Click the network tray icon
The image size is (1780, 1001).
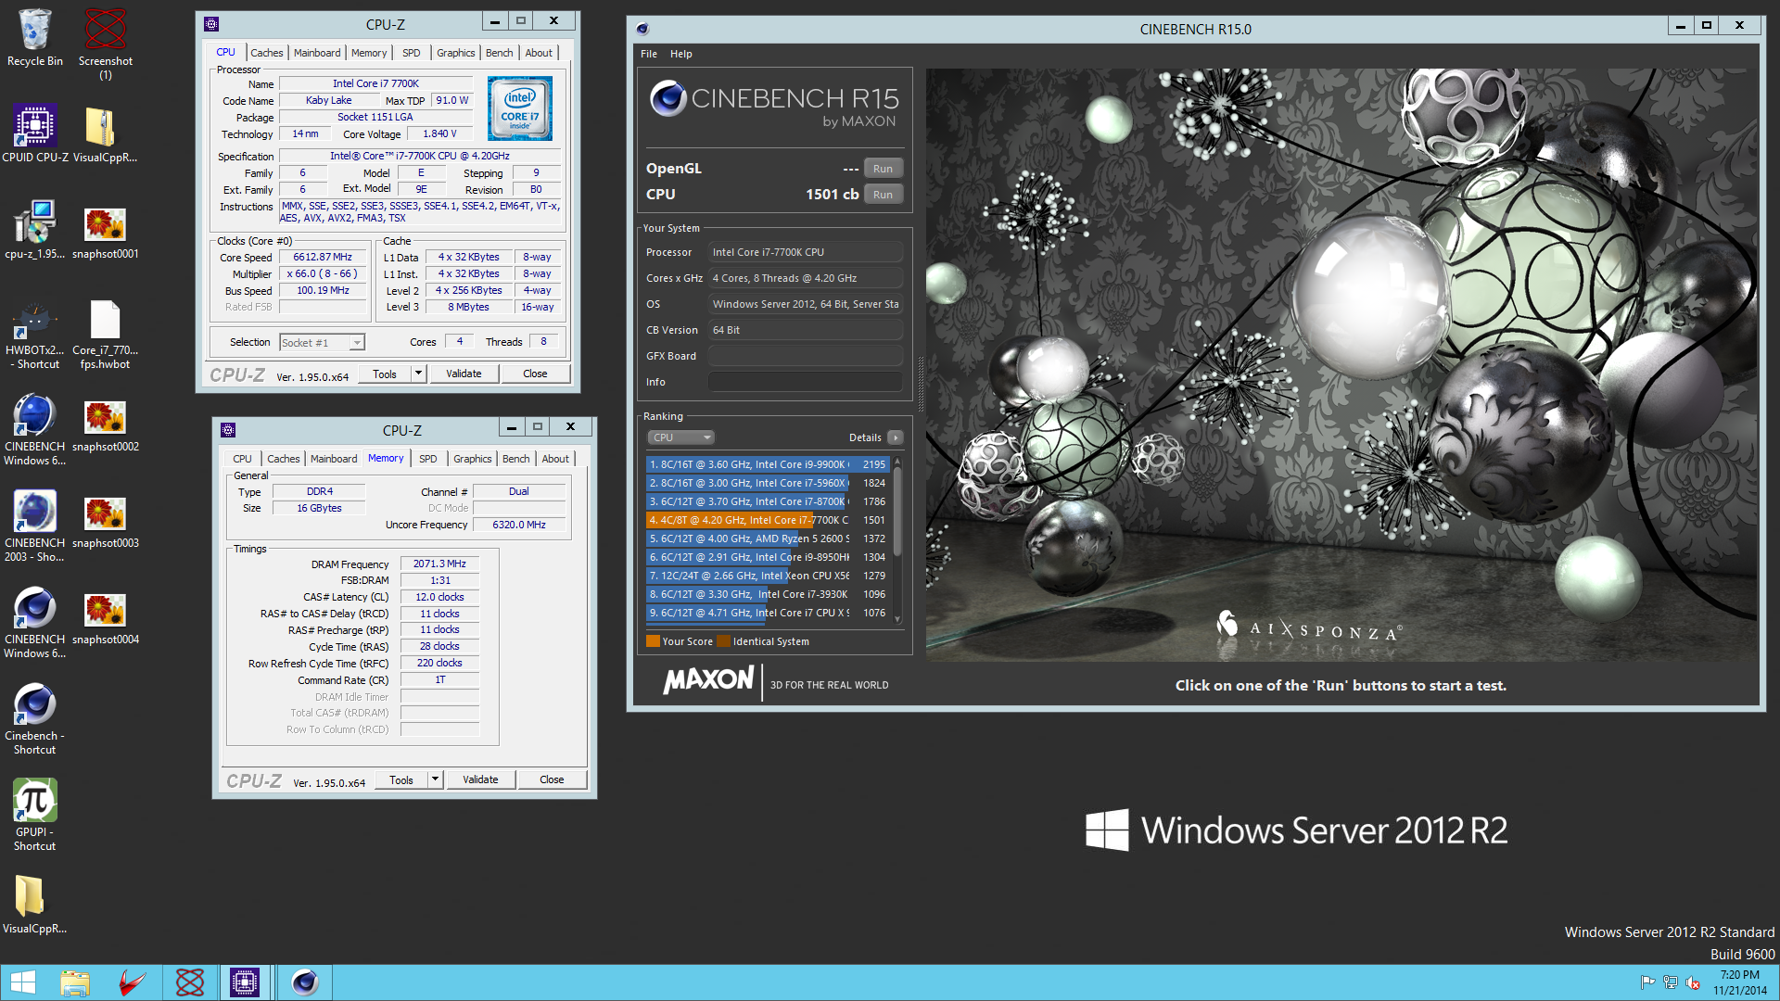(x=1670, y=982)
